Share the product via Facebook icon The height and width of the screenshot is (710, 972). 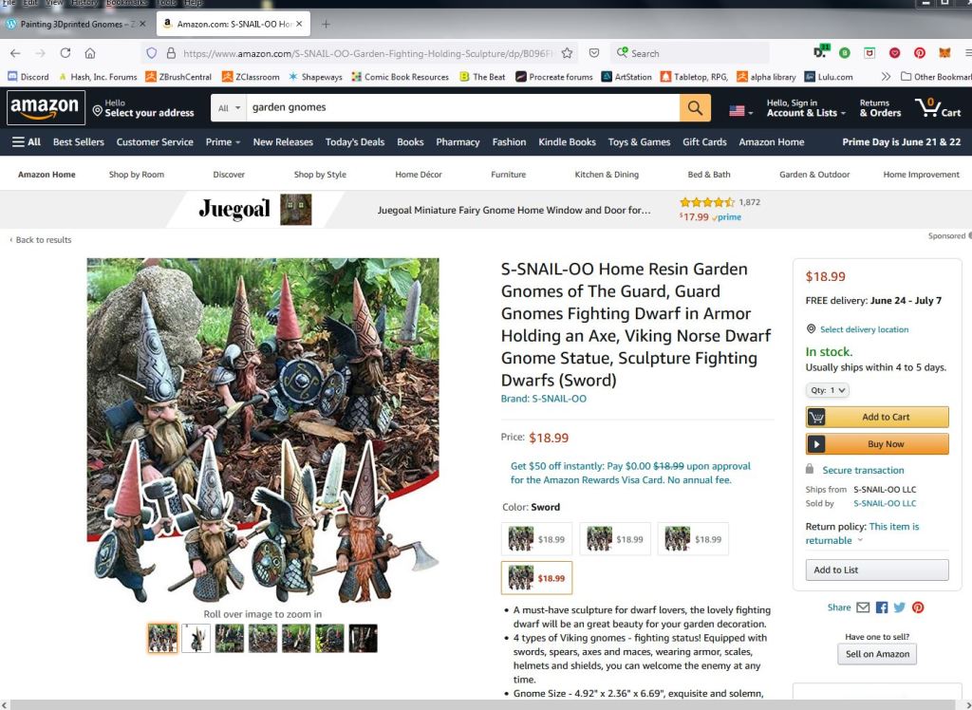click(x=882, y=607)
